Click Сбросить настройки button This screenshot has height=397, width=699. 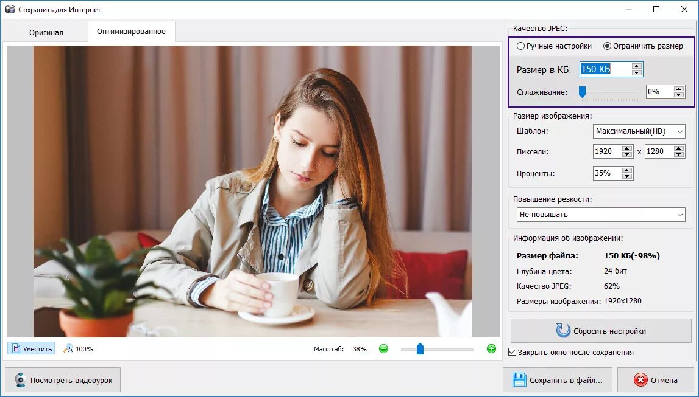click(601, 331)
